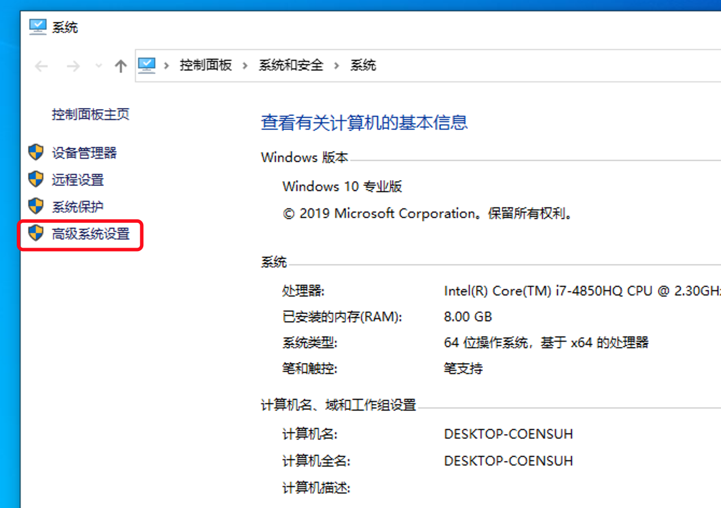
Task: Open 设备管理器 link
Action: pyautogui.click(x=84, y=153)
